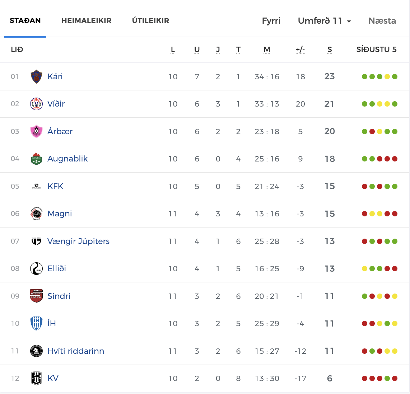Click the S points column header
This screenshot has width=410, height=394.
click(x=330, y=50)
